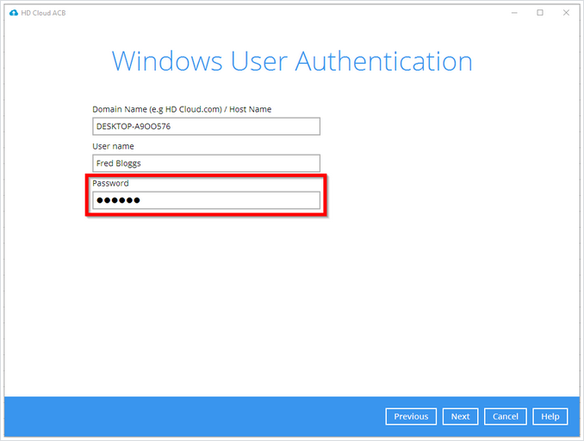Viewport: 584px width, 441px height.
Task: Close the HD Cloud ACB window
Action: (566, 13)
